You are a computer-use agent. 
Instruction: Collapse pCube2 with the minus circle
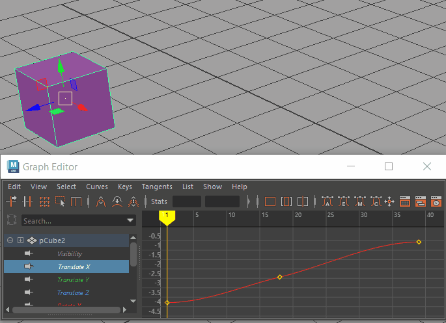pos(10,240)
